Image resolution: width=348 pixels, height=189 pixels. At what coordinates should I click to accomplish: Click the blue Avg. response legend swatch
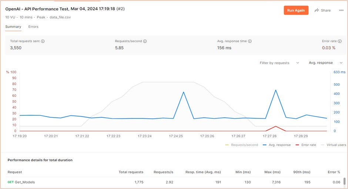click(265, 145)
